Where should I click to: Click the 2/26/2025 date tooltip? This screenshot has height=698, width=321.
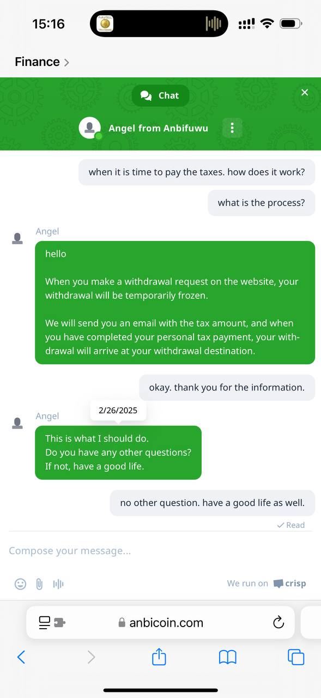tap(118, 411)
